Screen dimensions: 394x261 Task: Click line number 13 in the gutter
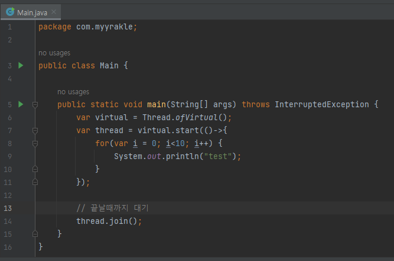[x=8, y=208]
